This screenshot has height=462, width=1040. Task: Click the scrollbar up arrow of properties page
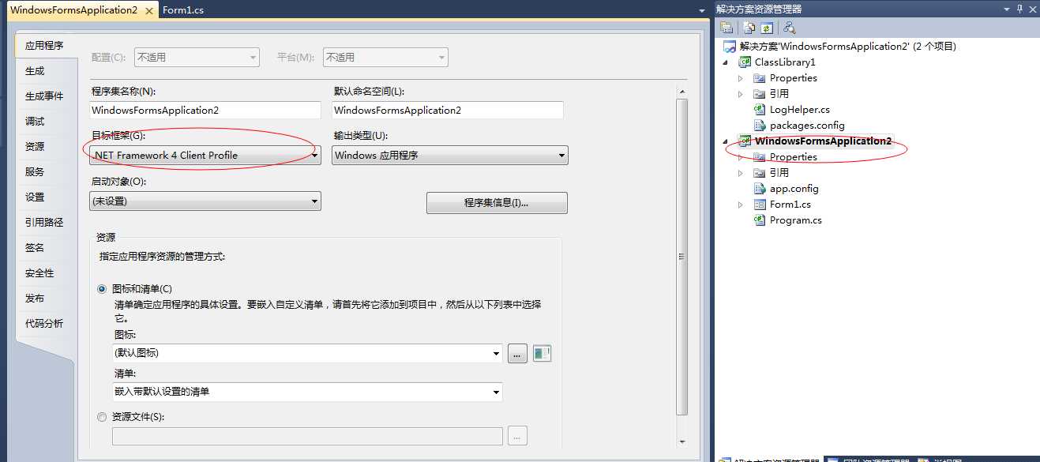click(682, 92)
